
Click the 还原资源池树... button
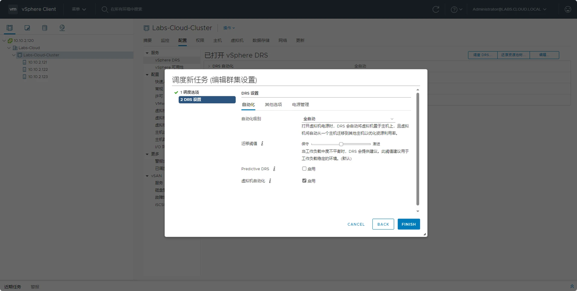coord(514,55)
